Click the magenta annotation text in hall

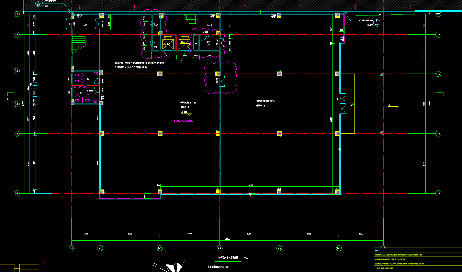coord(184,121)
